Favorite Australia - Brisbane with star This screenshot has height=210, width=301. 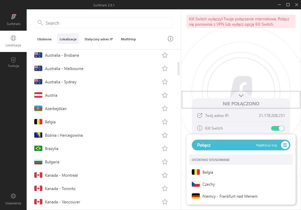[165, 55]
